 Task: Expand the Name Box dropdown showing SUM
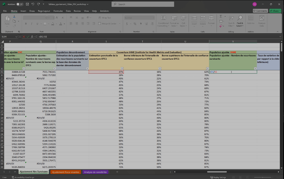(16, 37)
